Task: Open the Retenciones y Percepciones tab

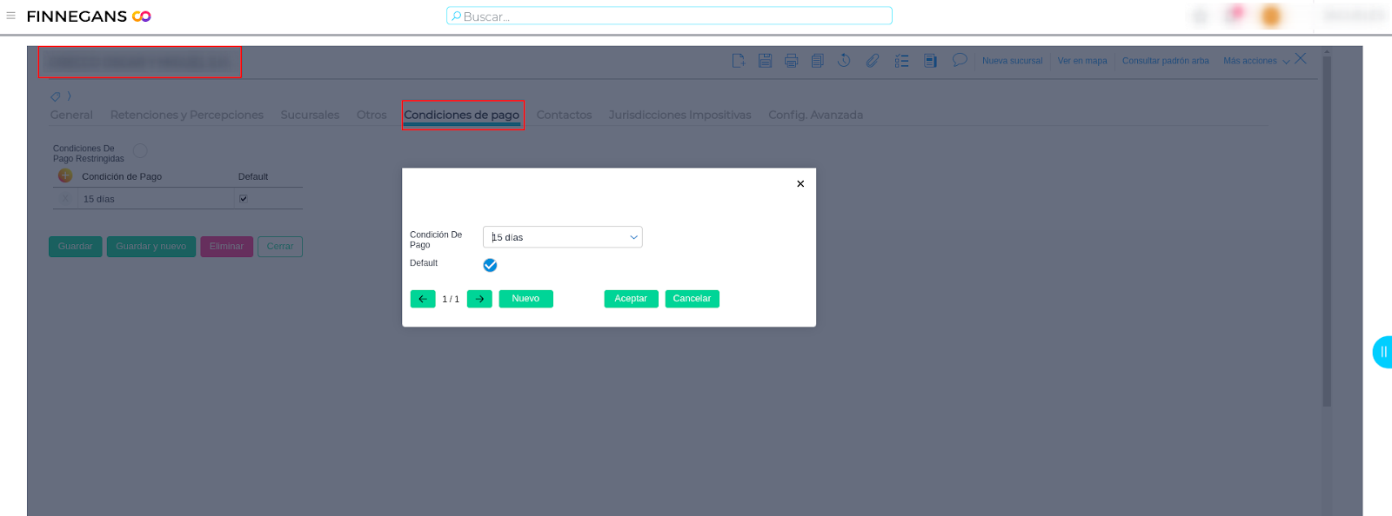Action: [186, 115]
